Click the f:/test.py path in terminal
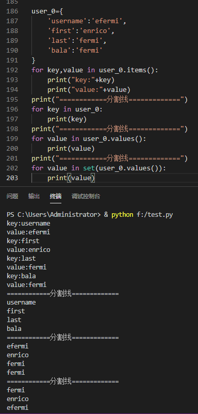The image size is (198, 414). pyautogui.click(x=155, y=215)
